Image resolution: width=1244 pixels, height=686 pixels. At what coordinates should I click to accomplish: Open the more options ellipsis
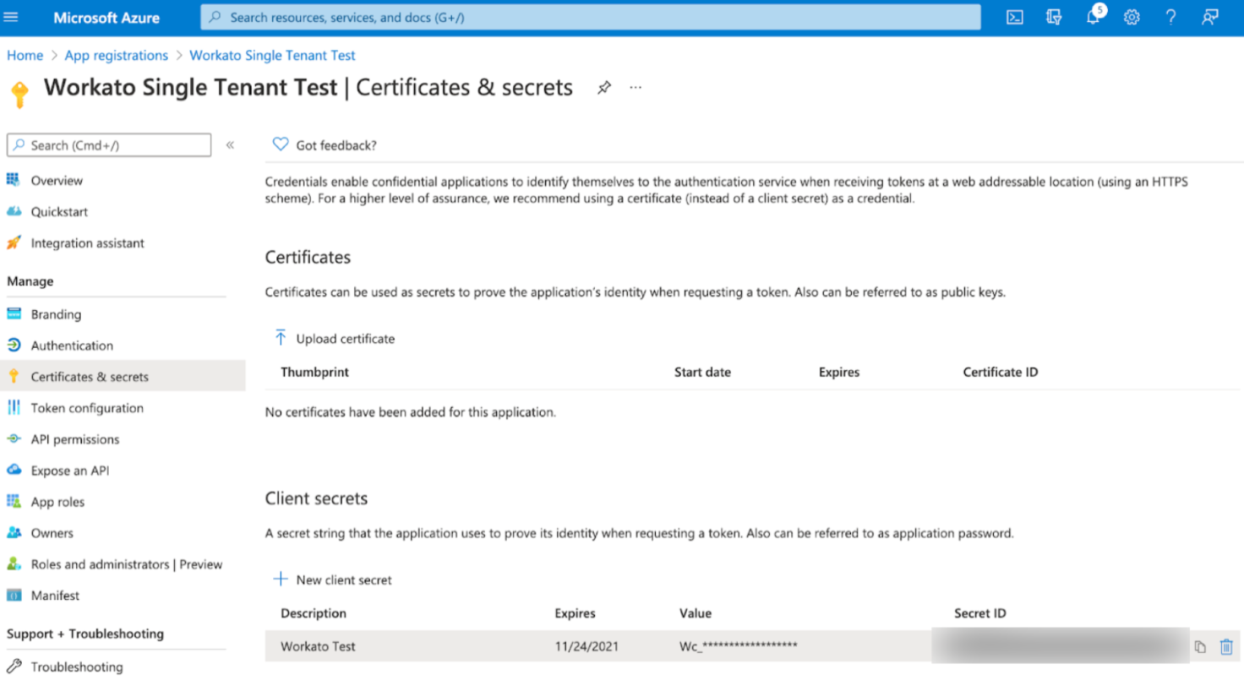636,87
